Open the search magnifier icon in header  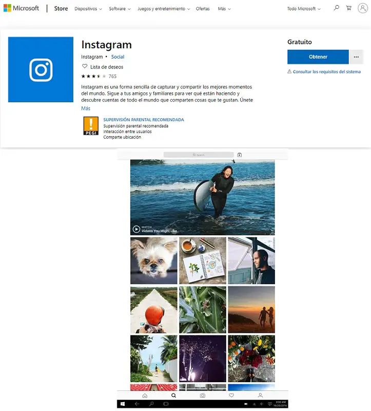(337, 8)
